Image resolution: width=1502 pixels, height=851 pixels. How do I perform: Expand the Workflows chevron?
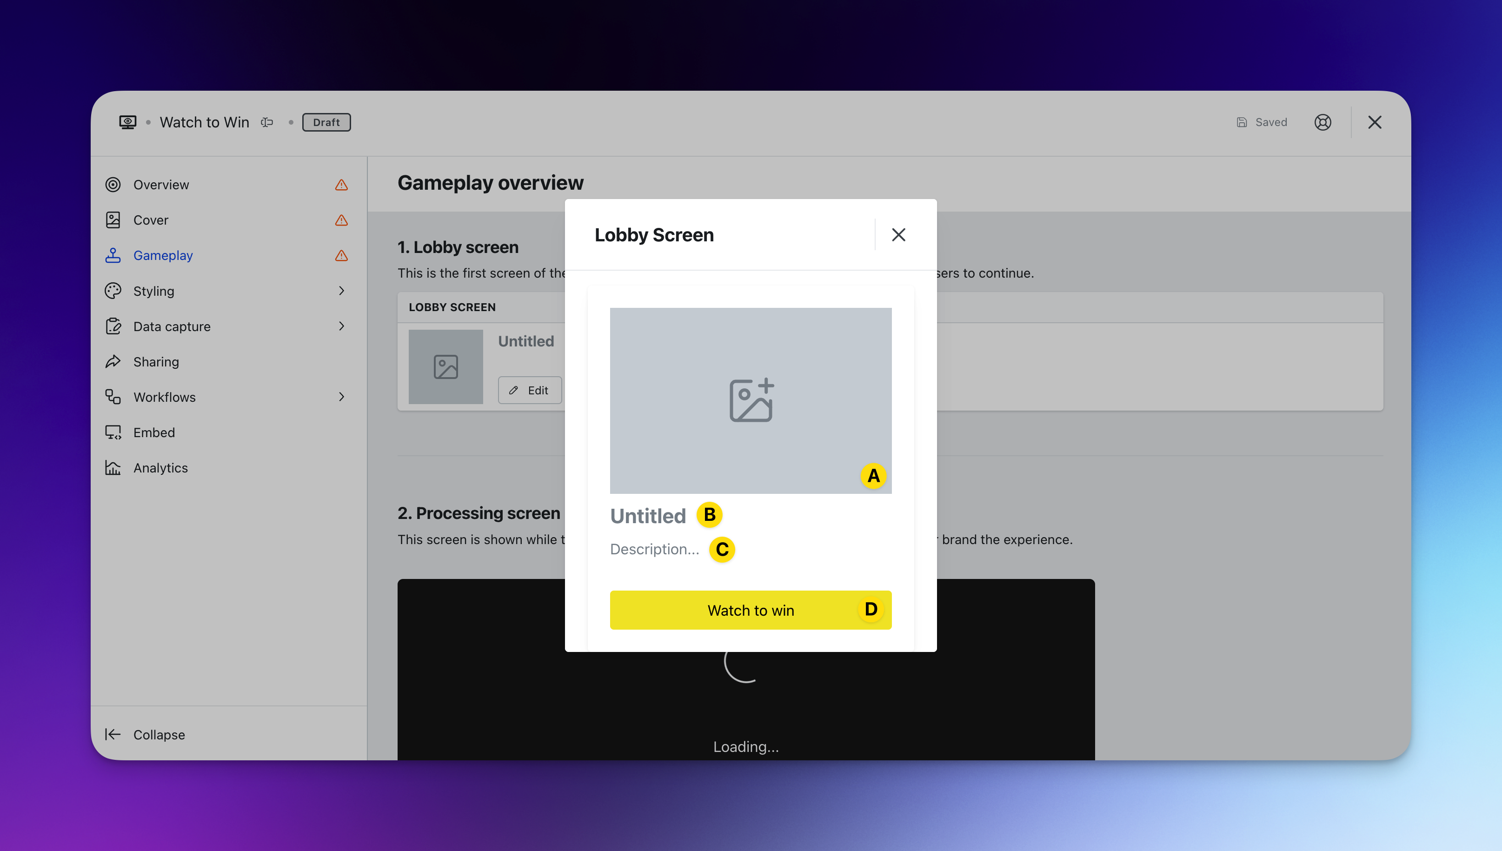tap(341, 397)
